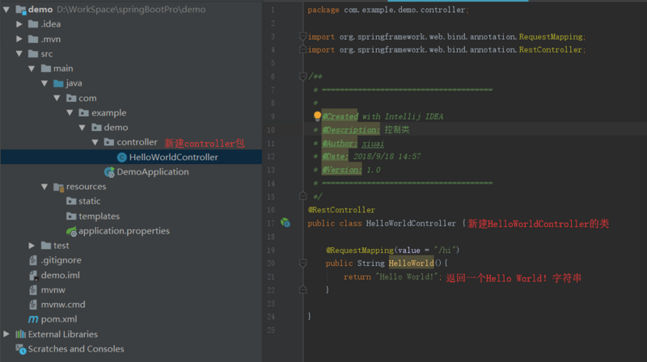Collapse the src folder

click(x=19, y=54)
